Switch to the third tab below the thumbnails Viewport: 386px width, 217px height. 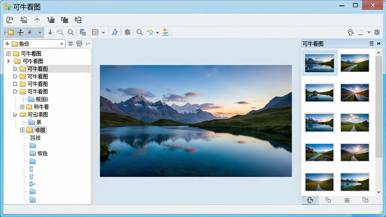pos(347,200)
